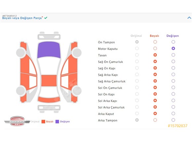Click the front wheel on the left side view
The height and width of the screenshot is (144, 192).
coord(21,53)
